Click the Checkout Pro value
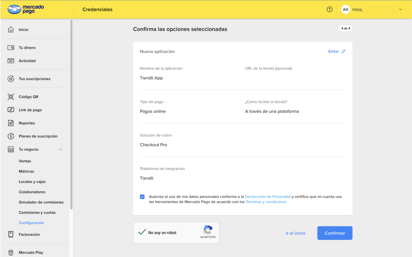Image resolution: width=412 pixels, height=257 pixels. pos(153,145)
